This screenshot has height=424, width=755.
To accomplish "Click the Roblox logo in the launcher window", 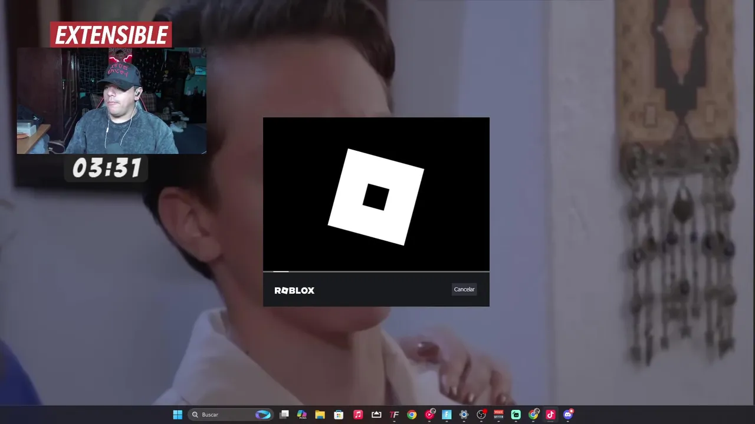I will (376, 197).
